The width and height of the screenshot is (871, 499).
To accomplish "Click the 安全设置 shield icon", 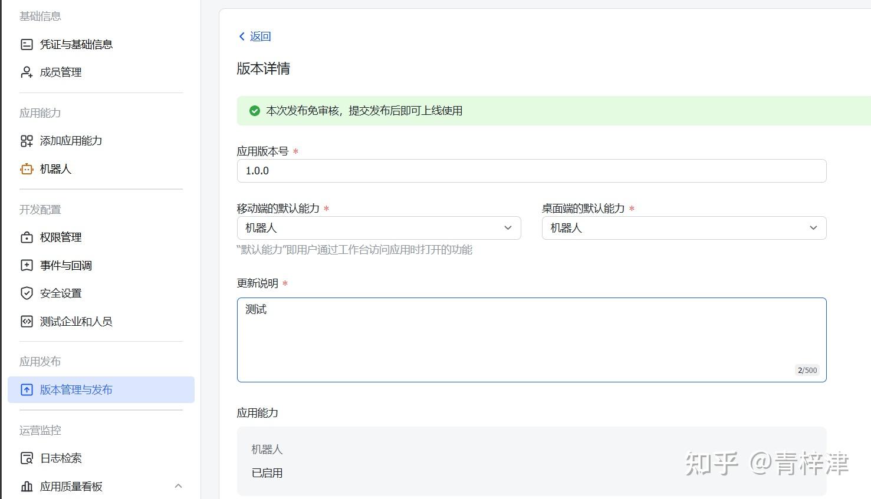I will [x=27, y=293].
